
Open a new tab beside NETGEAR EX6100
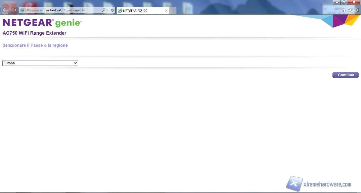(x=173, y=11)
